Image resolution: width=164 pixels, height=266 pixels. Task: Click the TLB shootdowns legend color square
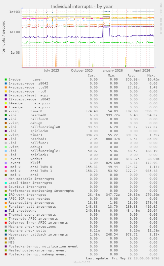6,211
